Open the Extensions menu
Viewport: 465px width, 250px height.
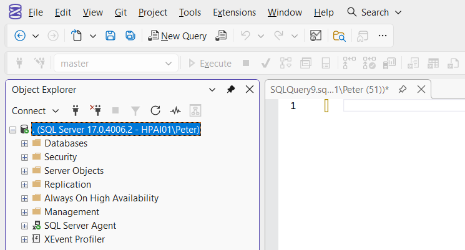(234, 12)
